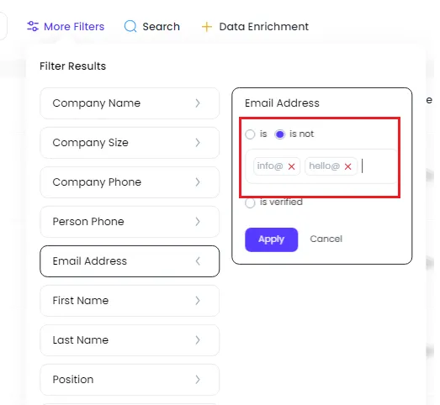Expand the Company Name filter chevron

pos(198,103)
